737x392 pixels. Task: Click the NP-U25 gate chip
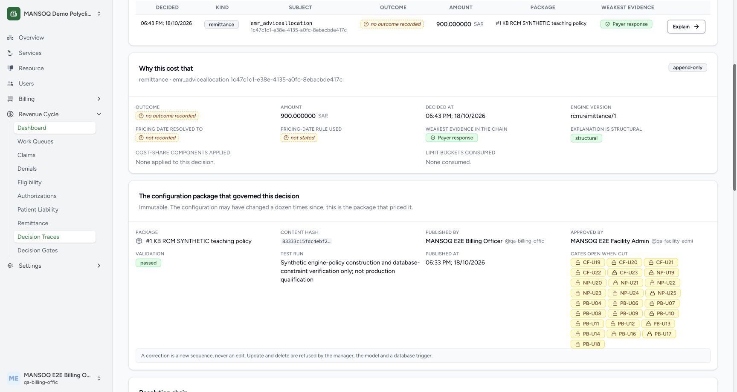663,293
